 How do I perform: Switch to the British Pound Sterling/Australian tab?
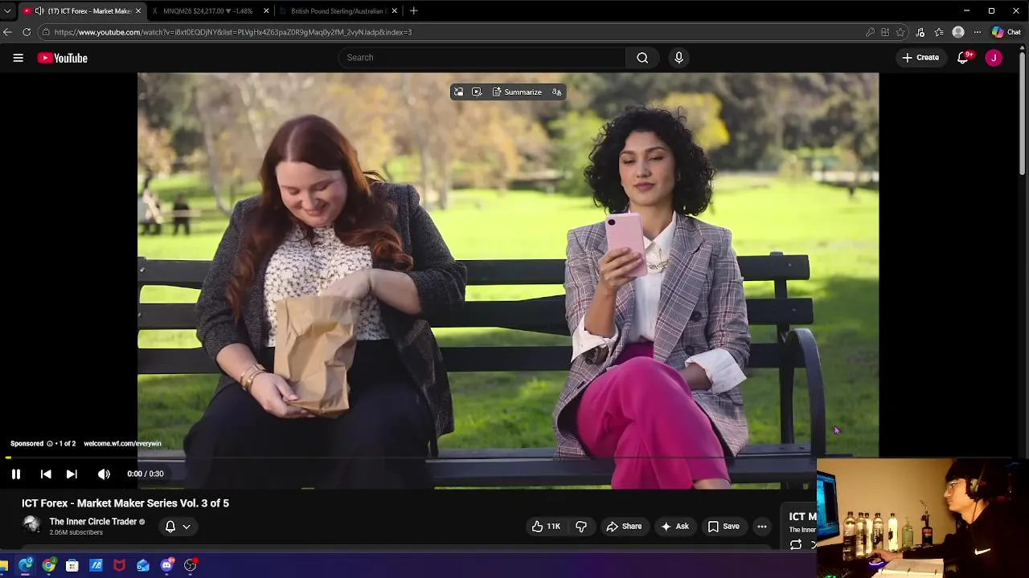pyautogui.click(x=338, y=11)
